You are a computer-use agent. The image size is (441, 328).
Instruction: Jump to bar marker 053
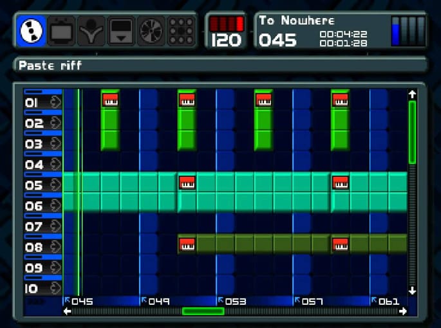(x=232, y=301)
